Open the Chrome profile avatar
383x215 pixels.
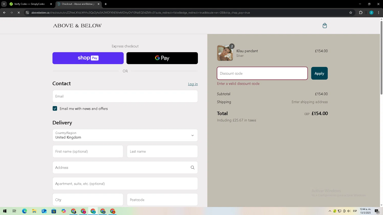point(371,12)
